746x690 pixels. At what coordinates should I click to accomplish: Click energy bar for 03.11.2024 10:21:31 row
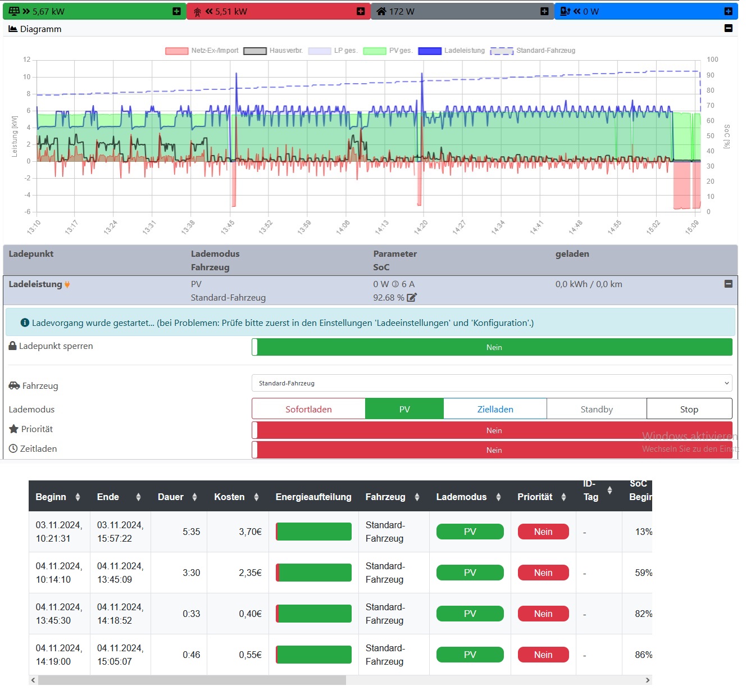tap(313, 532)
